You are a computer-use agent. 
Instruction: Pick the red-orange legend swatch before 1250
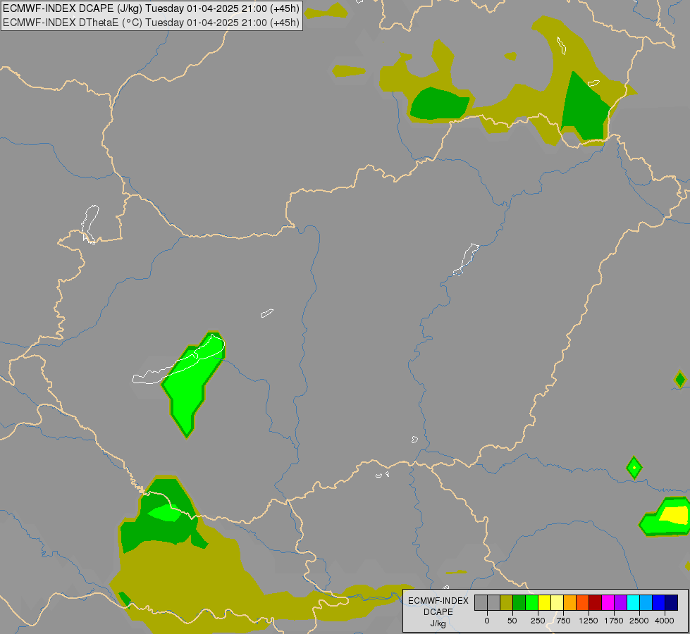click(x=583, y=602)
